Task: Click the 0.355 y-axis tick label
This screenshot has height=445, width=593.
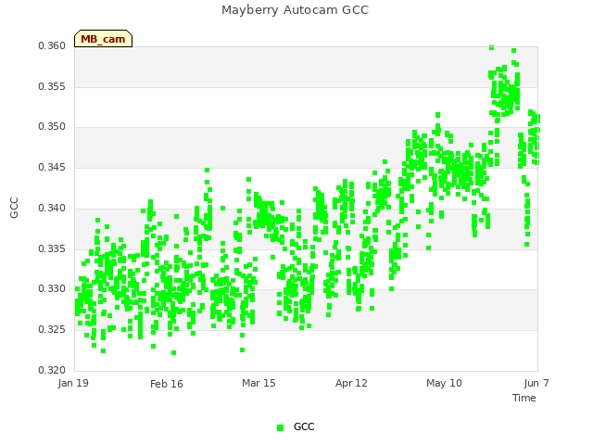Action: coord(52,86)
